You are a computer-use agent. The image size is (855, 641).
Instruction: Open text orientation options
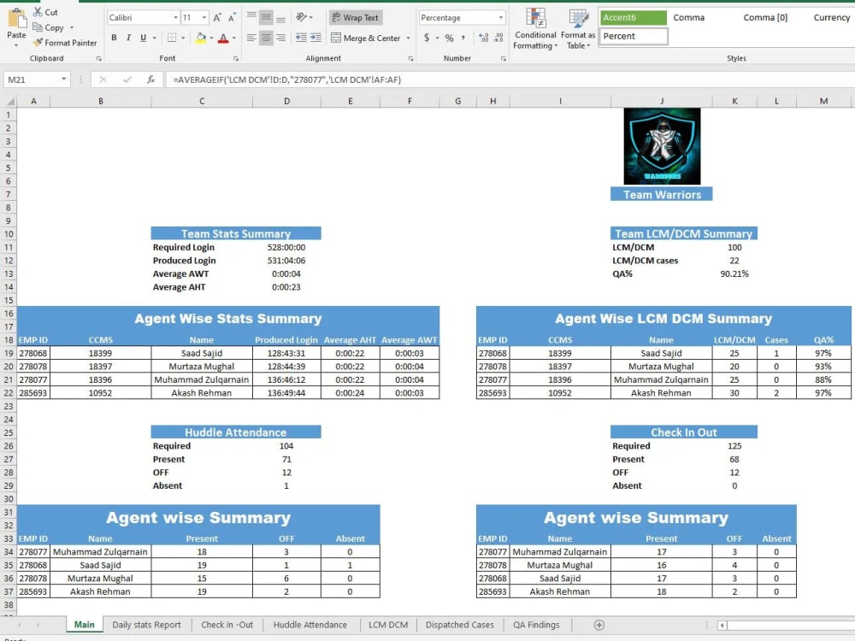click(x=304, y=17)
